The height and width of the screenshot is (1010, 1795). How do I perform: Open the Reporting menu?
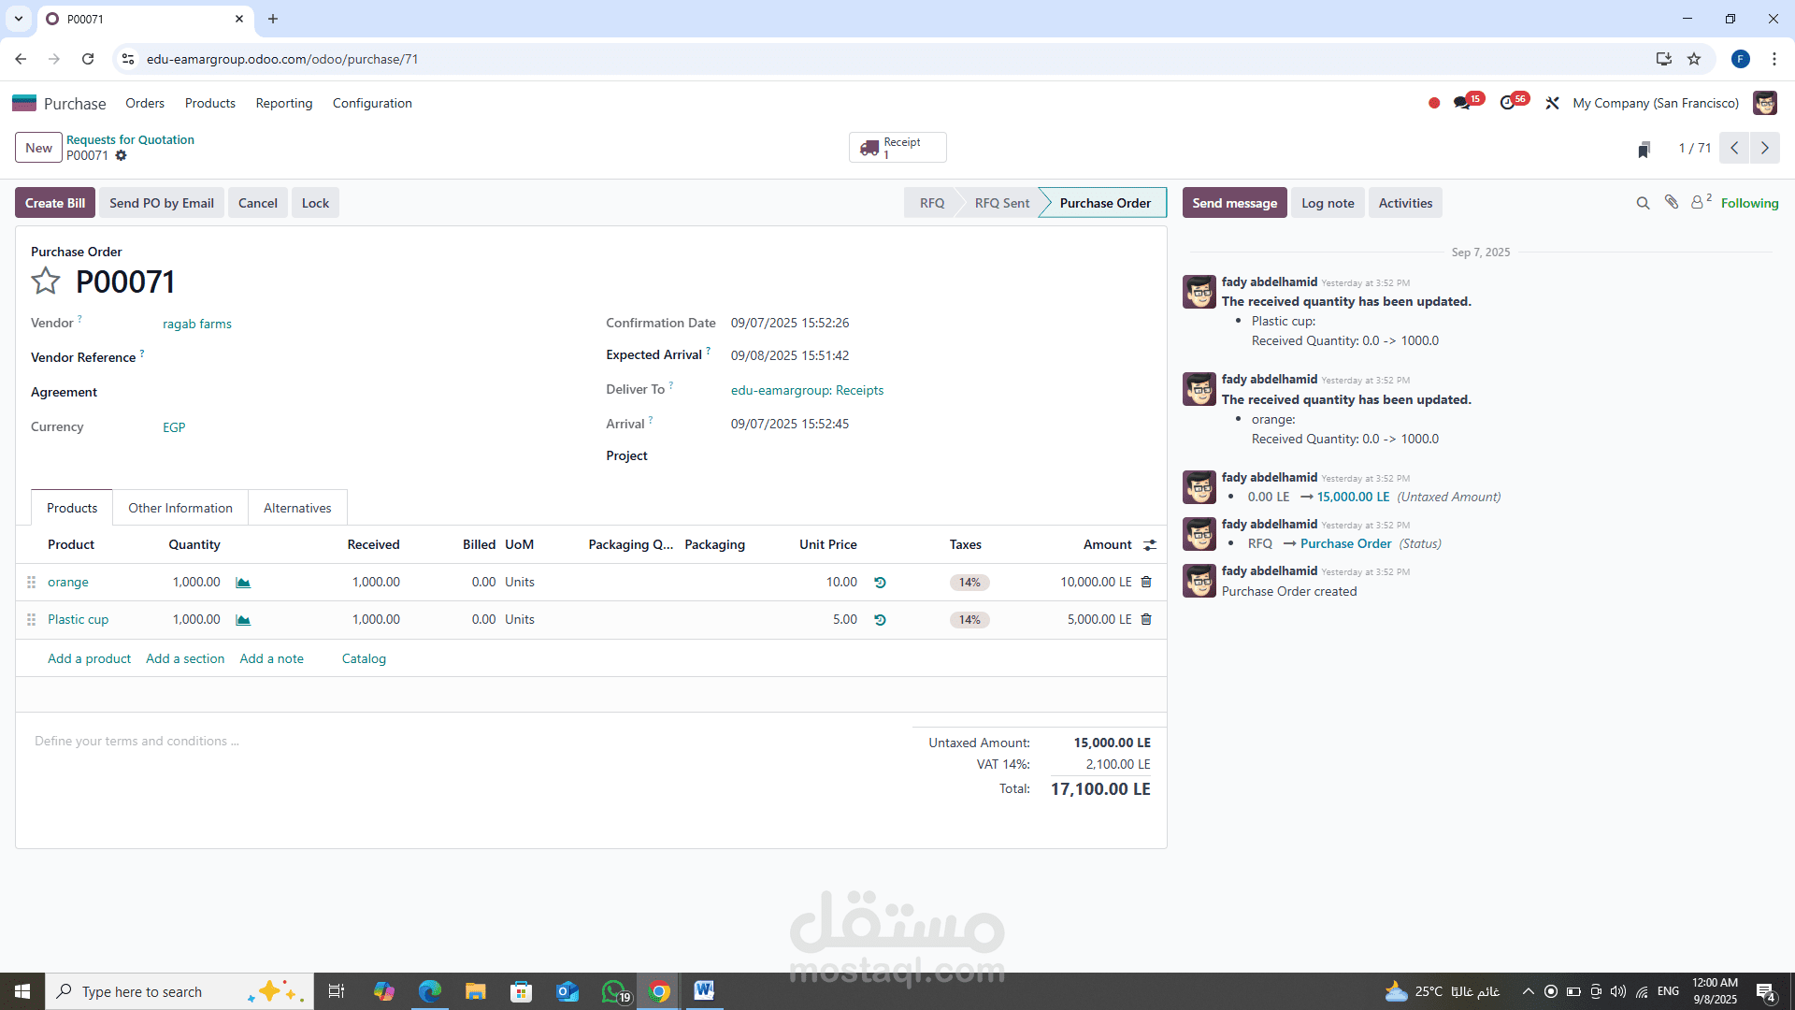coord(284,103)
